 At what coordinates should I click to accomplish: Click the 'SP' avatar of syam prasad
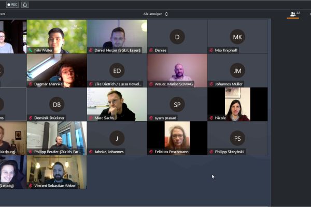(x=177, y=104)
